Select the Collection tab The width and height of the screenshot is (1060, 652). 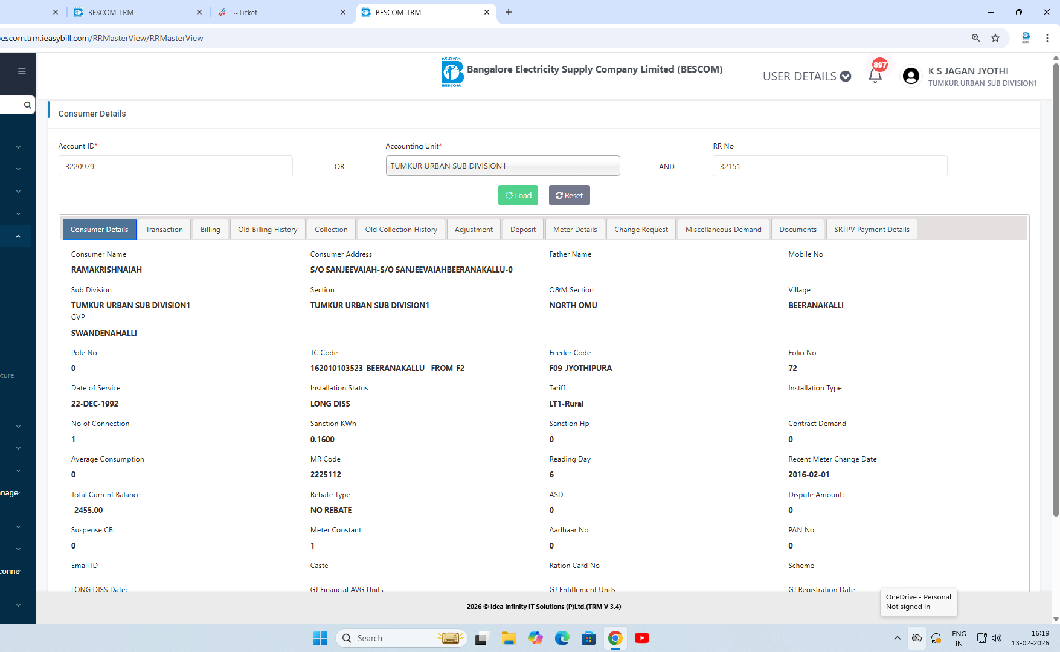(x=331, y=230)
